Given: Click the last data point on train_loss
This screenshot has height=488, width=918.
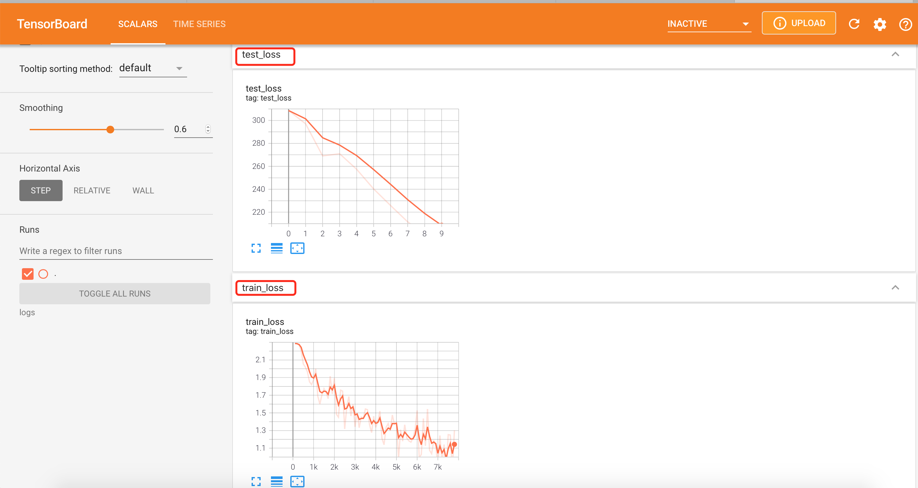Looking at the screenshot, I should (454, 444).
